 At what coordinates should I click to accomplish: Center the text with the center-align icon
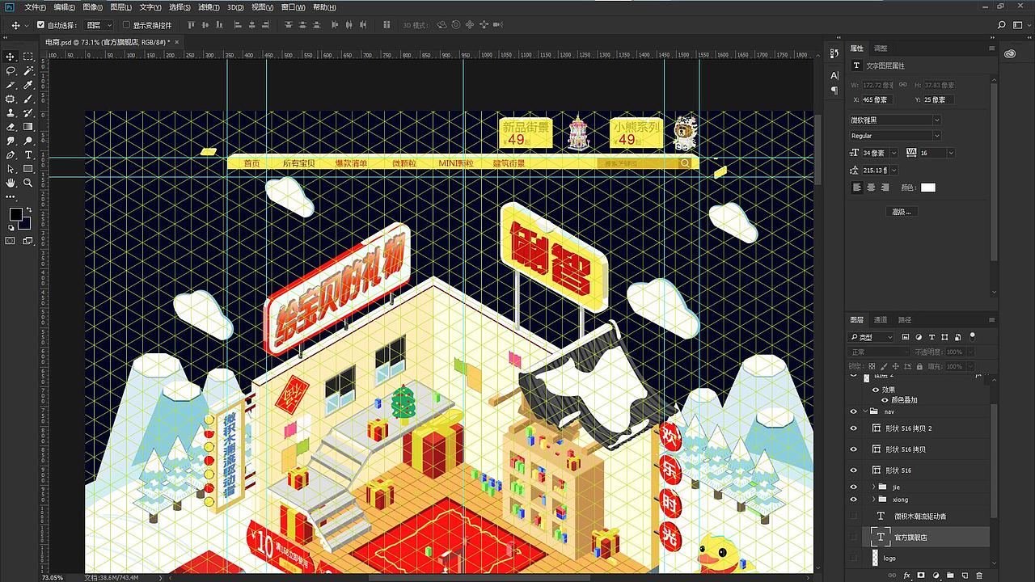pyautogui.click(x=872, y=188)
